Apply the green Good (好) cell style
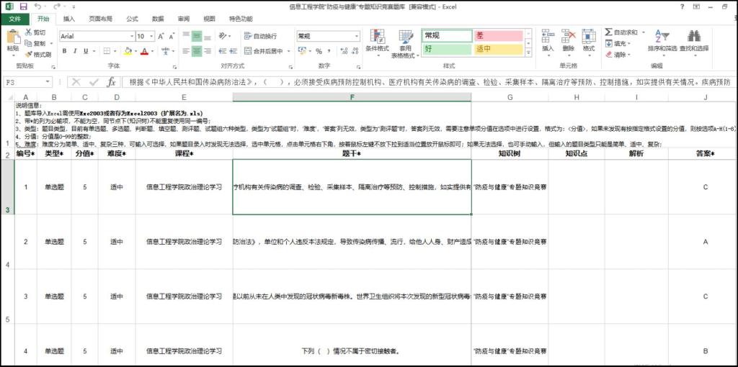 click(445, 49)
